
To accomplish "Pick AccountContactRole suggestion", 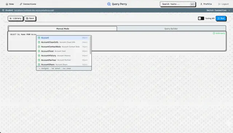I will tap(63, 47).
